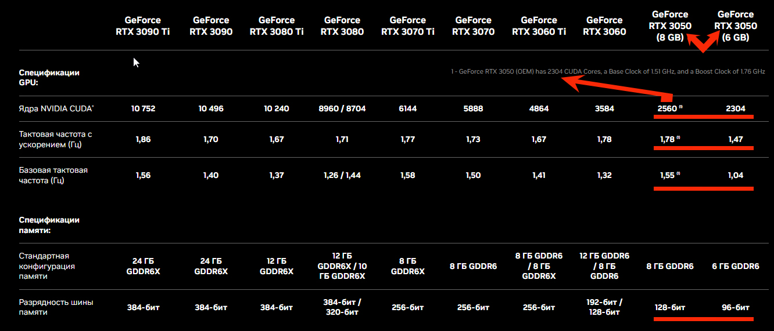The width and height of the screenshot is (774, 331).
Task: Click base clock value '1,41'
Action: 539,175
